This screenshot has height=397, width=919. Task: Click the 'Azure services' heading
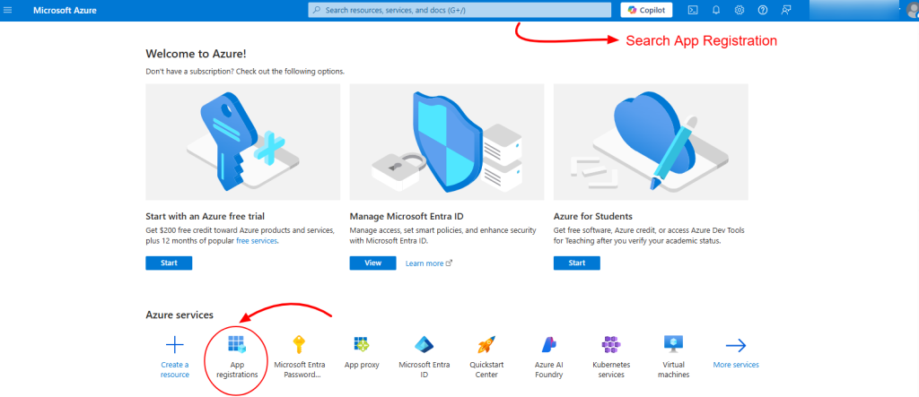(179, 315)
